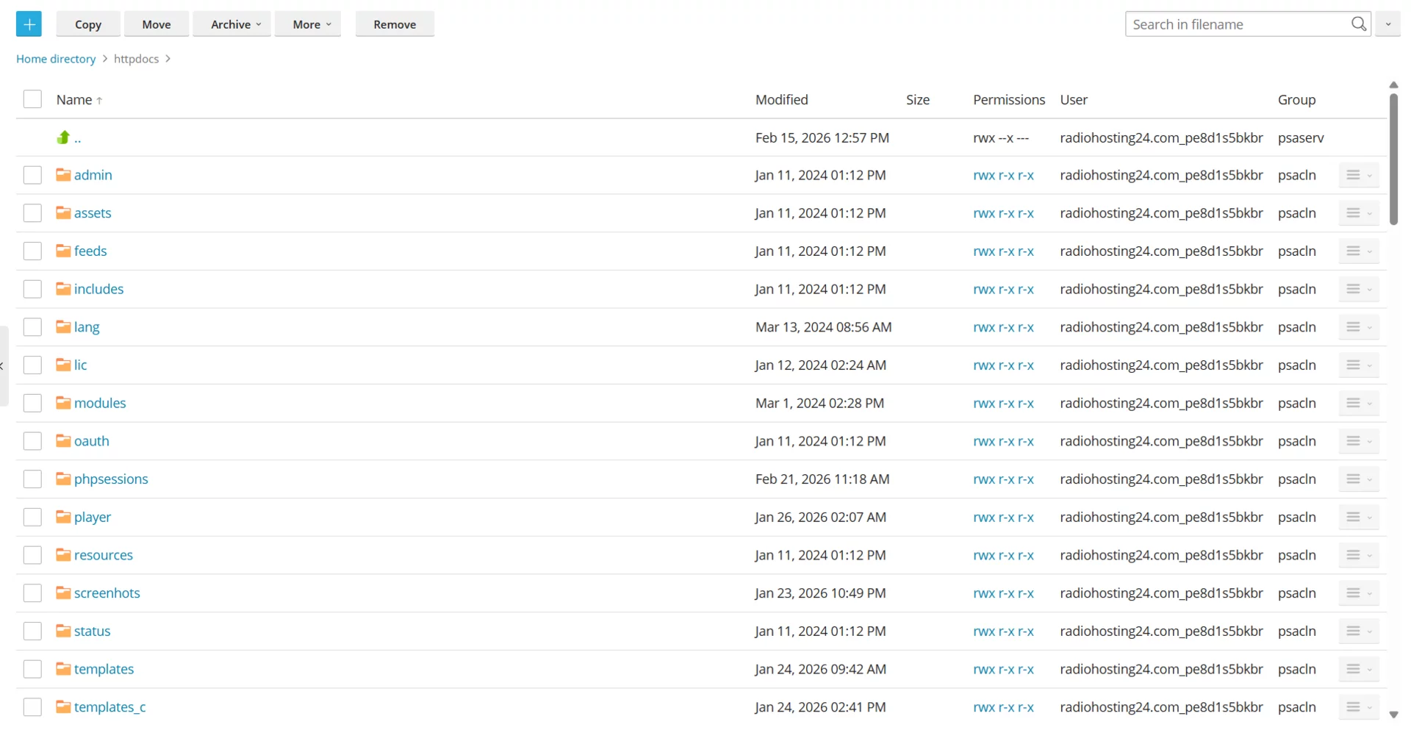Expand the Archive dropdown
1411x744 pixels.
[x=231, y=24]
